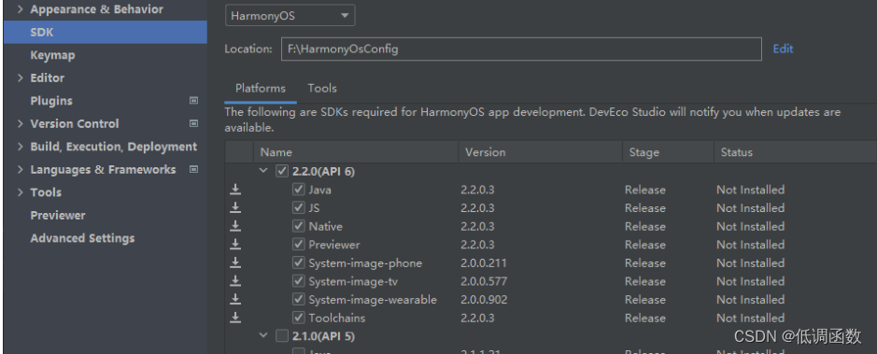
Task: Select SDK in settings sidebar
Action: (106, 33)
